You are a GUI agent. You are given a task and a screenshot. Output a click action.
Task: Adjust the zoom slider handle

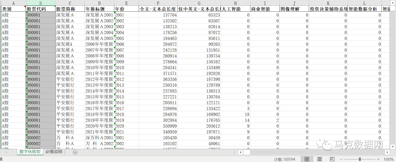[360, 159]
